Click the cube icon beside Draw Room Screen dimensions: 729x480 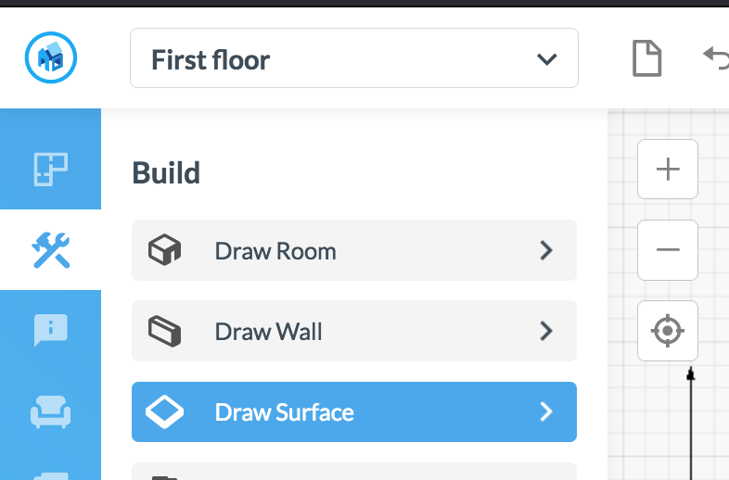pos(164,250)
